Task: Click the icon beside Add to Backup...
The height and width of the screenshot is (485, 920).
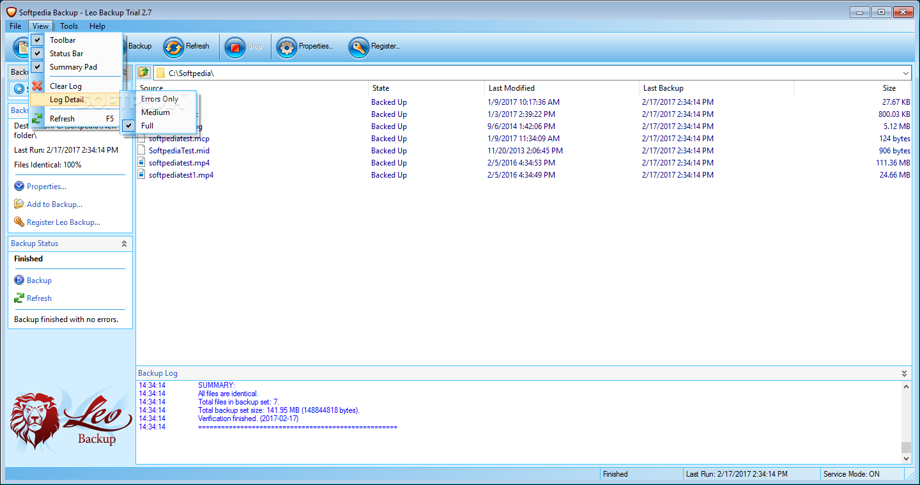Action: click(x=19, y=204)
